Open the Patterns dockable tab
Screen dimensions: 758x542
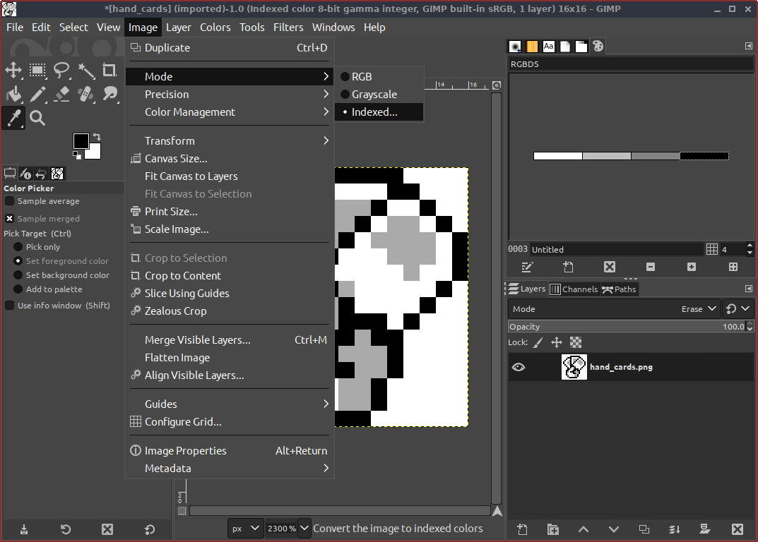pos(532,46)
